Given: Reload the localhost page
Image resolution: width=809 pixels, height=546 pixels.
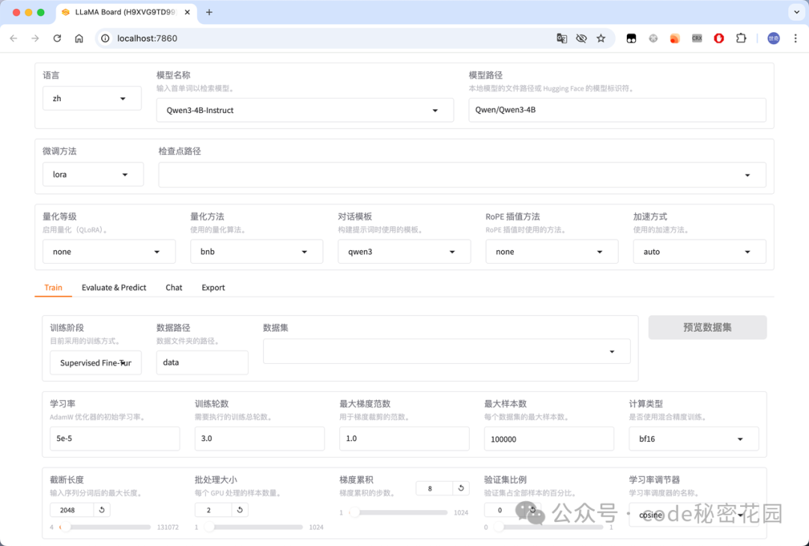Looking at the screenshot, I should coord(57,38).
